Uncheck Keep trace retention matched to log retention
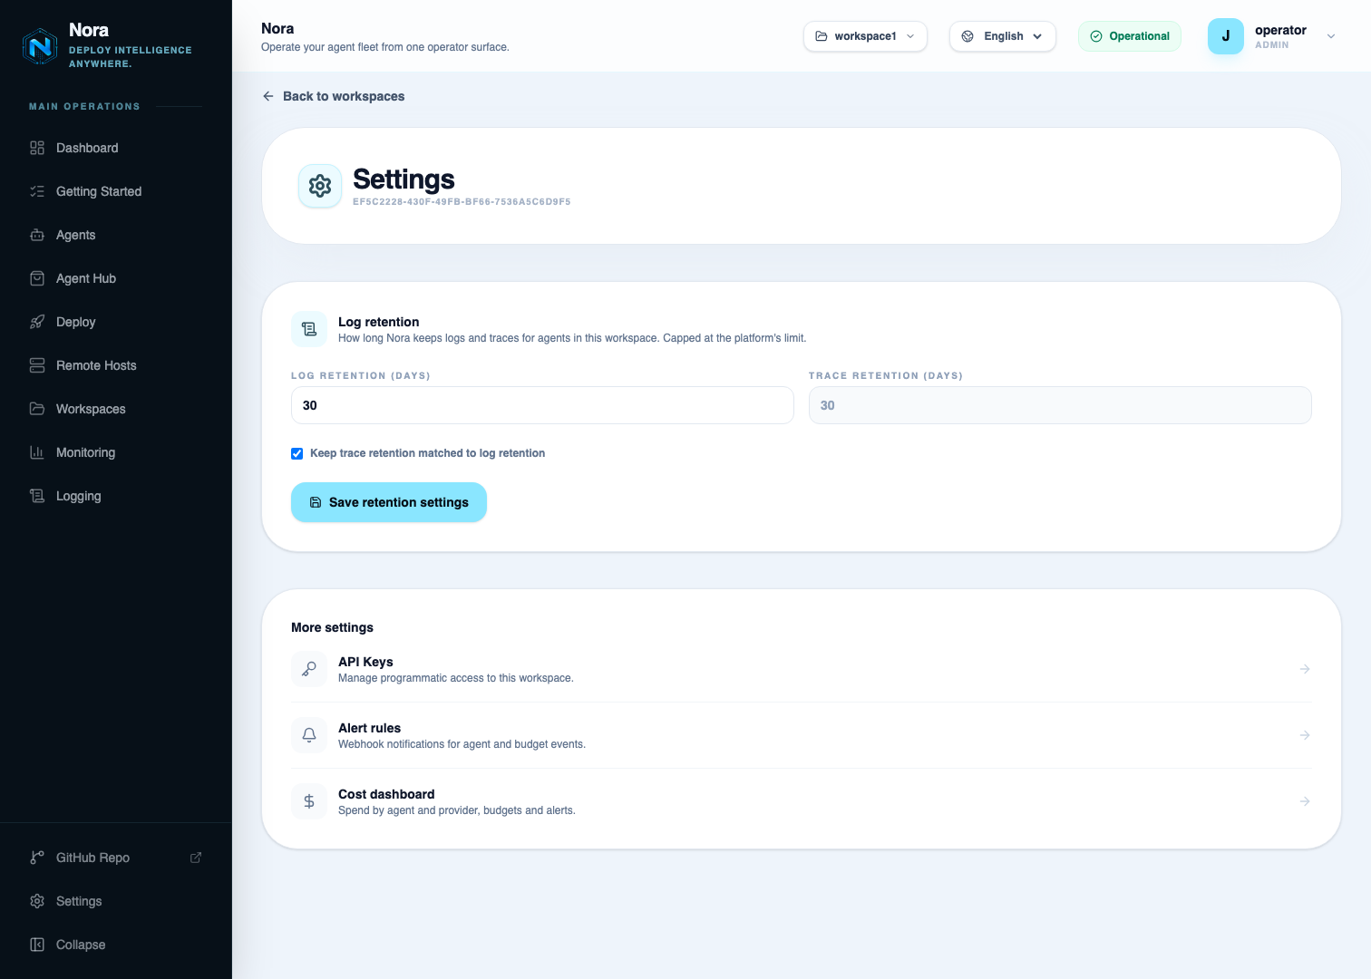 (297, 453)
